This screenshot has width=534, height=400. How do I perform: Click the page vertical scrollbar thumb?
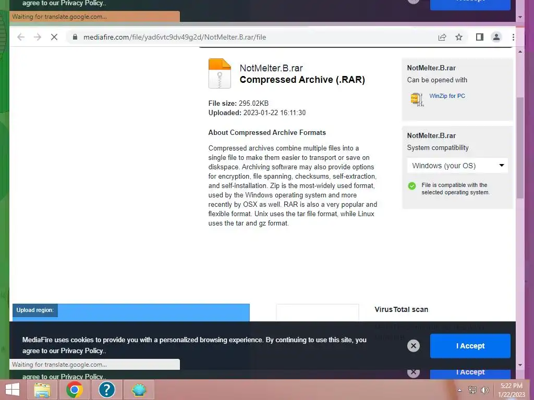tap(520, 148)
